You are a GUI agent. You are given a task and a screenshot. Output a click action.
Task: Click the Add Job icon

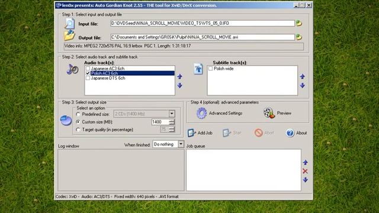click(x=192, y=133)
